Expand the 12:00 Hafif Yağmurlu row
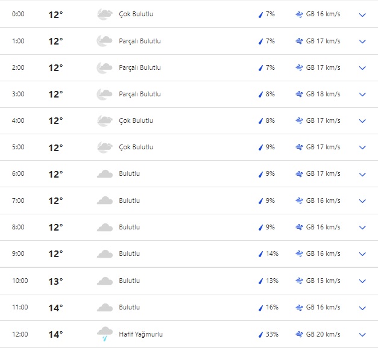The height and width of the screenshot is (348, 378). [x=362, y=334]
